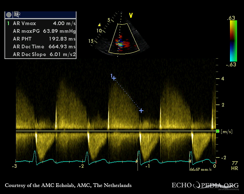Click the 77 HR heart rate readout
The height and width of the screenshot is (194, 244).
tap(234, 165)
